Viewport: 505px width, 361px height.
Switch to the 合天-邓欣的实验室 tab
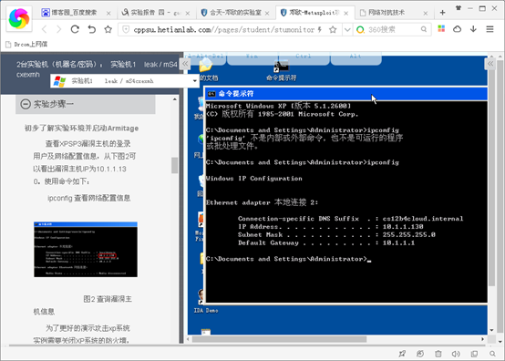235,13
